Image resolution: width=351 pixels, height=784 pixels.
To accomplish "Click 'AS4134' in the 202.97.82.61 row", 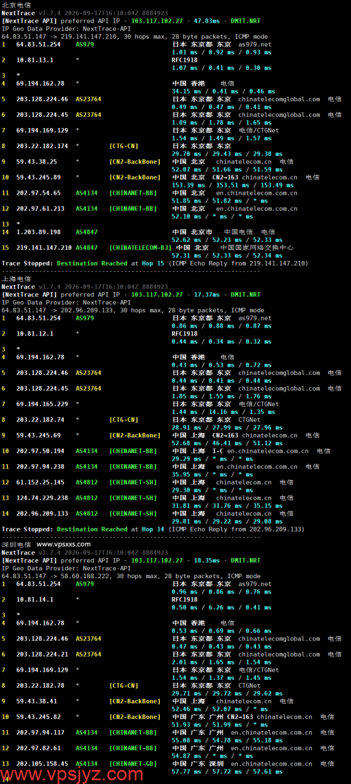I will click(87, 748).
